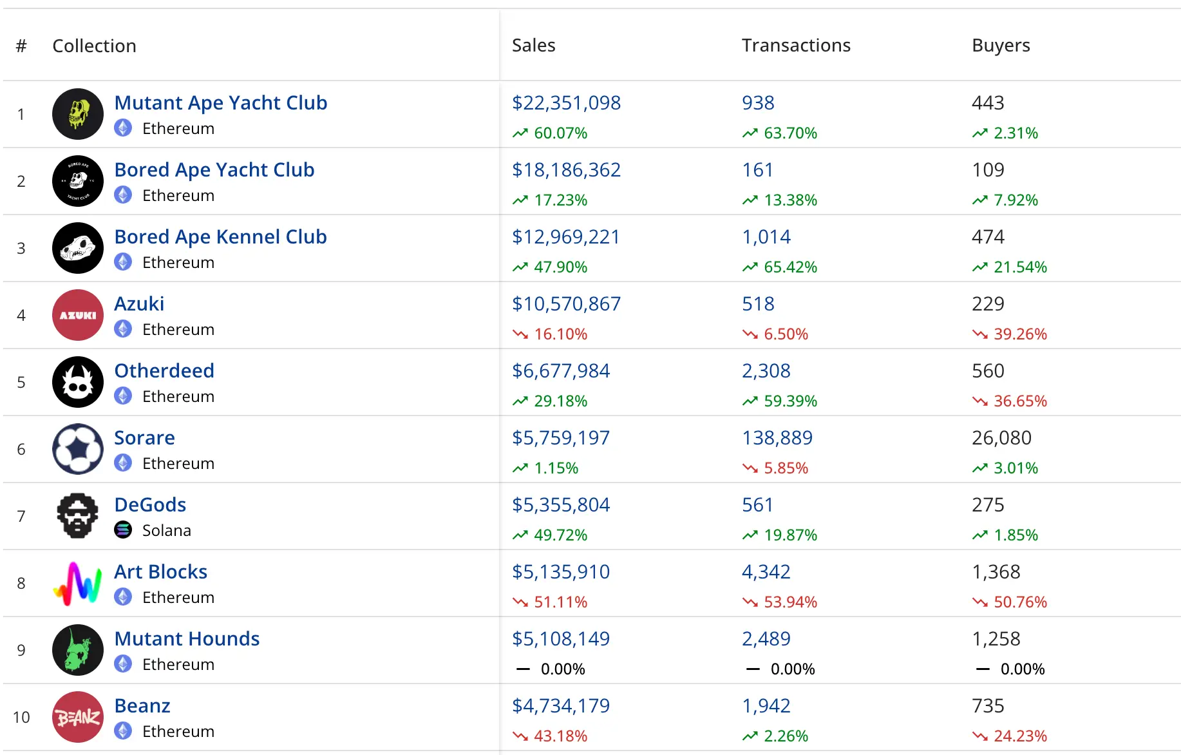The height and width of the screenshot is (755, 1181).
Task: Click the down-trend arrow beside 51.11% sales
Action: (520, 602)
